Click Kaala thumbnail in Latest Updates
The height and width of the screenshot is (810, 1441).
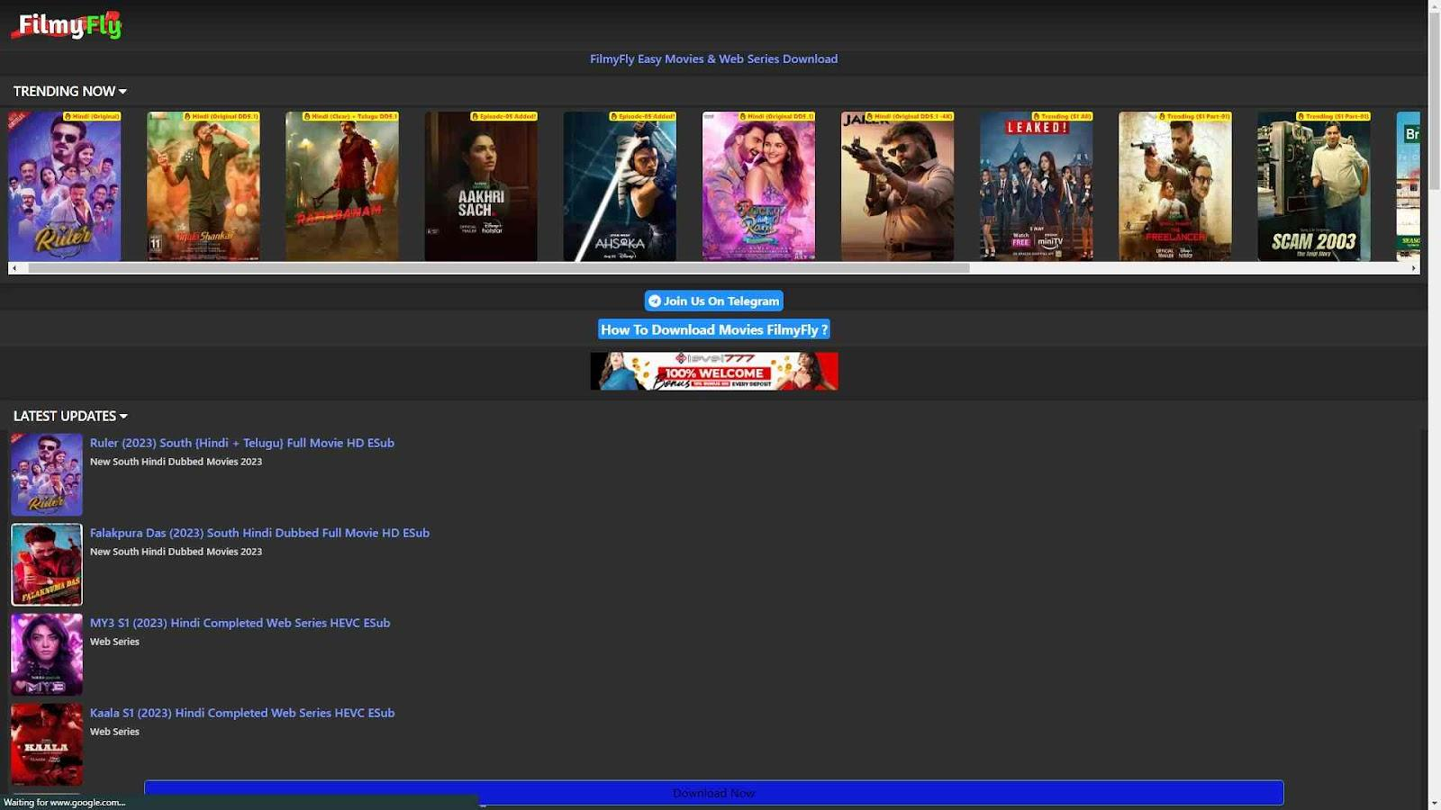point(47,745)
